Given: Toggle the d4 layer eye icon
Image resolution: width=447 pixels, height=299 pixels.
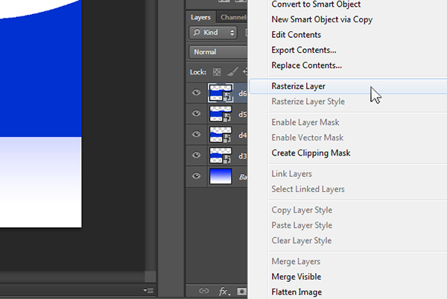Looking at the screenshot, I should pyautogui.click(x=197, y=135).
